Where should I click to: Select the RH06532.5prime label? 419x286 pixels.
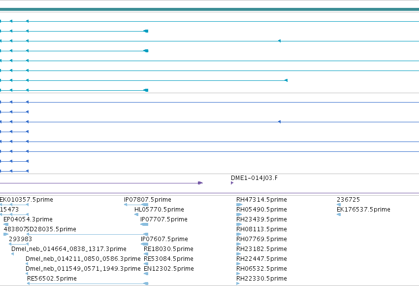[x=261, y=269]
